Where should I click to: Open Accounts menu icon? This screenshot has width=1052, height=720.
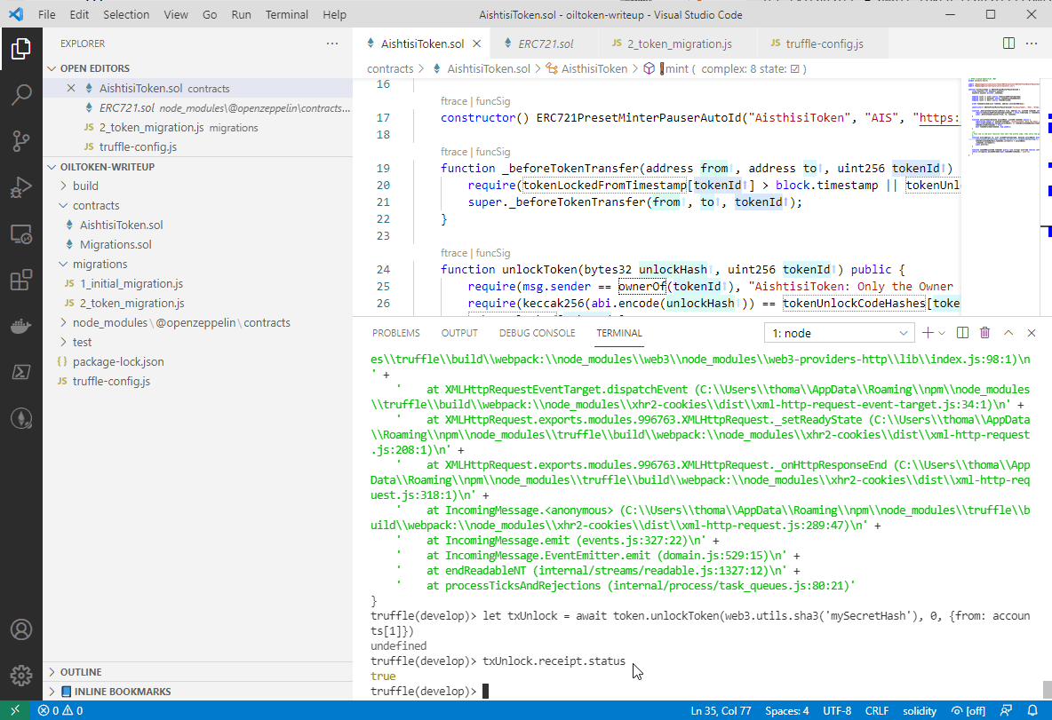coord(20,629)
